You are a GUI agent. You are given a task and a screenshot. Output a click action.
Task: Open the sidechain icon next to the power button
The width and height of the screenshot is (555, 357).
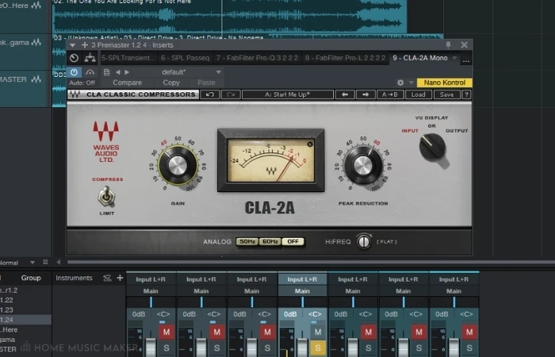coord(90,72)
